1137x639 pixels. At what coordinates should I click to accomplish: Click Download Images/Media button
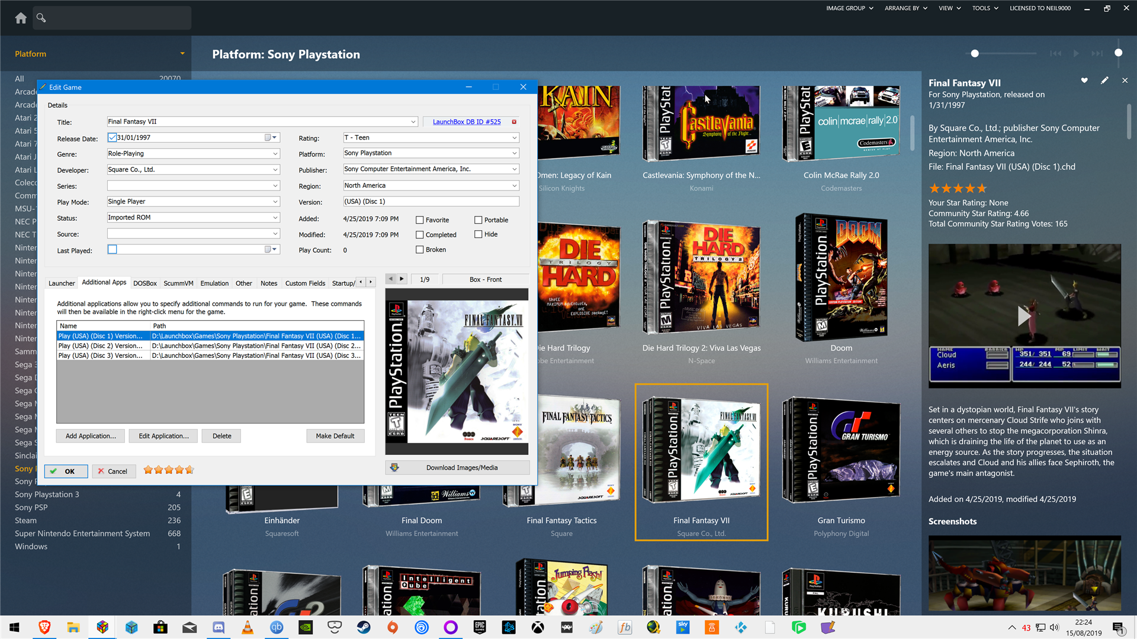pyautogui.click(x=457, y=467)
